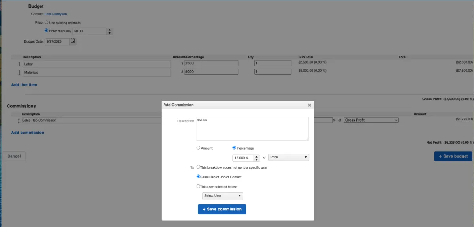The width and height of the screenshot is (474, 227).
Task: Click the Sales Rep Commission description field
Action: tap(92, 120)
